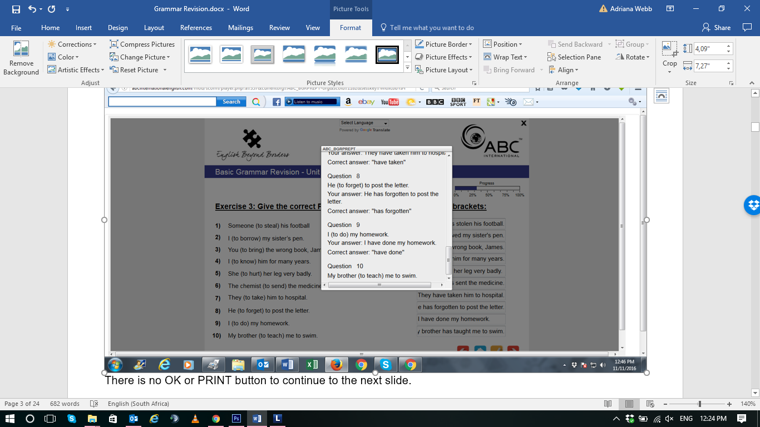Click the spelling and proofing status icon

coord(94,404)
